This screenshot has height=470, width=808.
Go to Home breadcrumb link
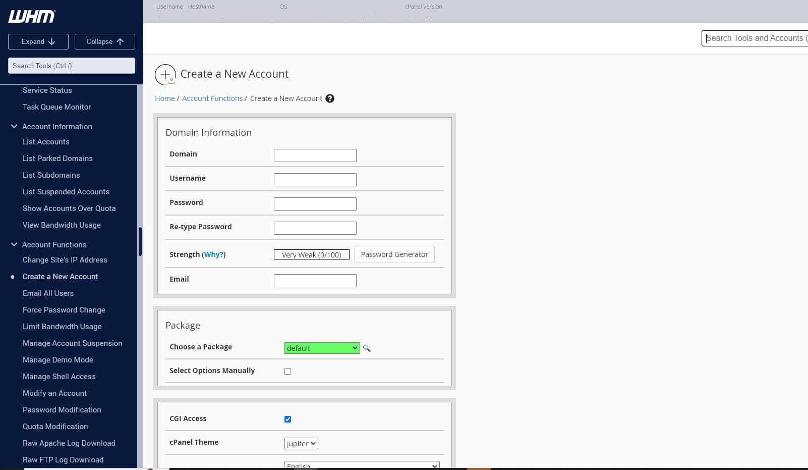[165, 98]
